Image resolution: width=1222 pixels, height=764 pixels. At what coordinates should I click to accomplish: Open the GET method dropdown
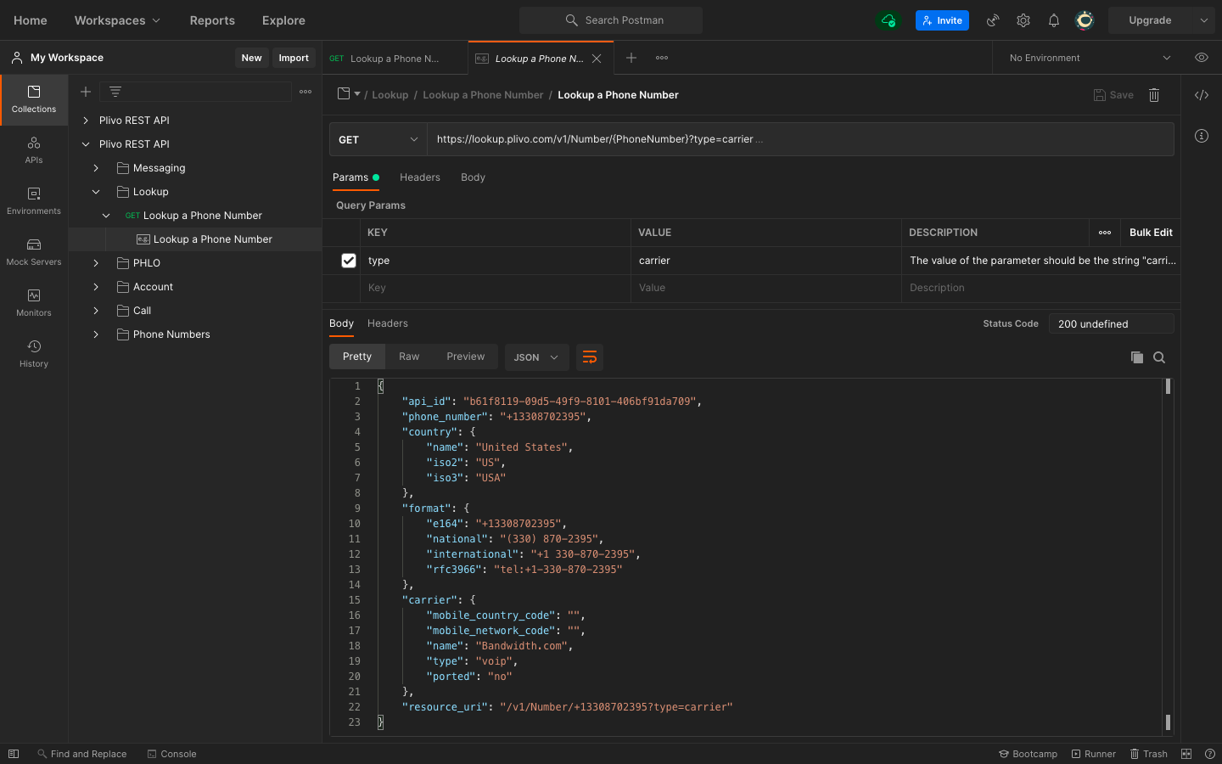[x=378, y=140]
